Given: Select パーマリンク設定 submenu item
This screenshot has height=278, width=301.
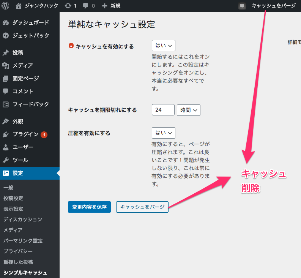Looking at the screenshot, I should click(x=23, y=240).
